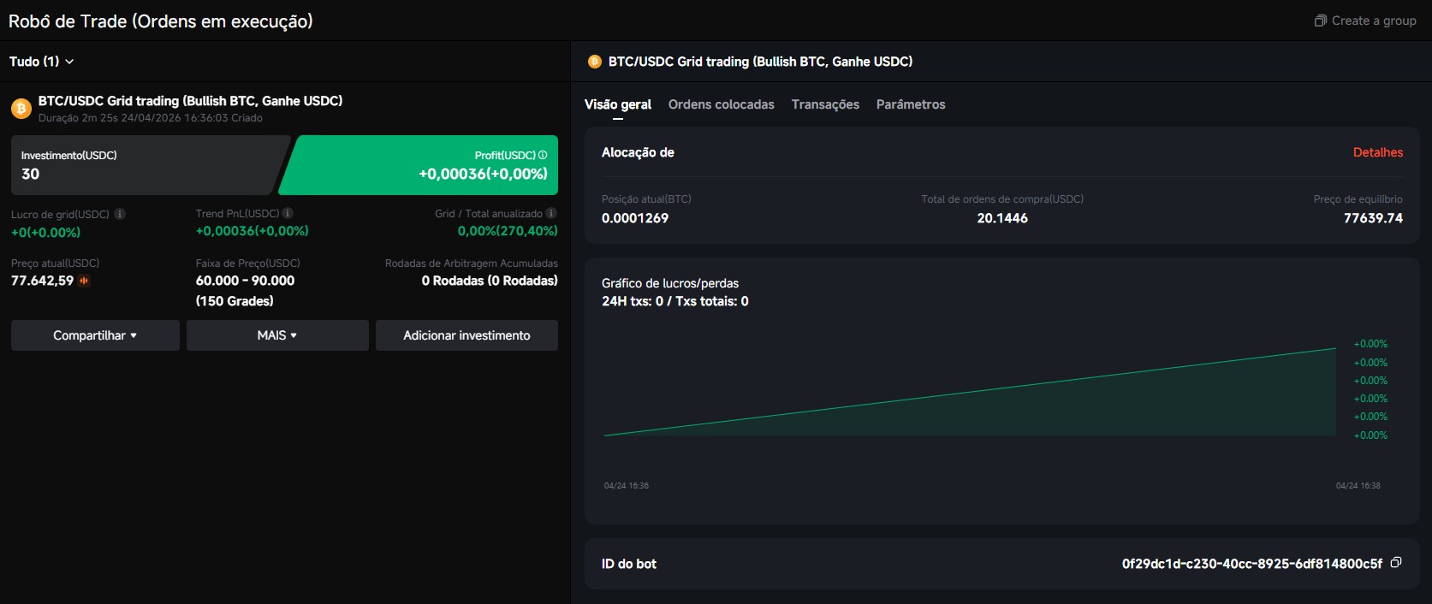Image resolution: width=1432 pixels, height=604 pixels.
Task: Open the Detalhes link in Alocação
Action: pyautogui.click(x=1378, y=152)
